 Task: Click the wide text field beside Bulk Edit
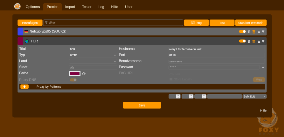(x=224, y=97)
